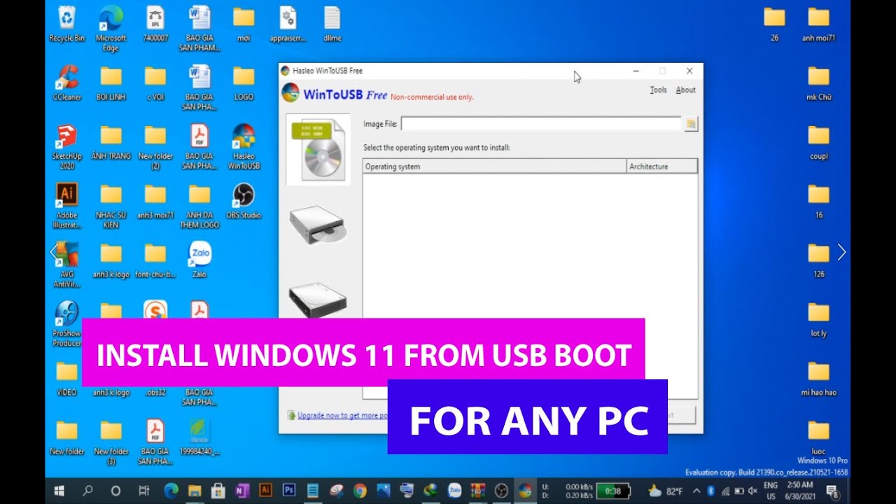Click the ENG US language indicator
The height and width of the screenshot is (504, 896).
click(x=771, y=491)
